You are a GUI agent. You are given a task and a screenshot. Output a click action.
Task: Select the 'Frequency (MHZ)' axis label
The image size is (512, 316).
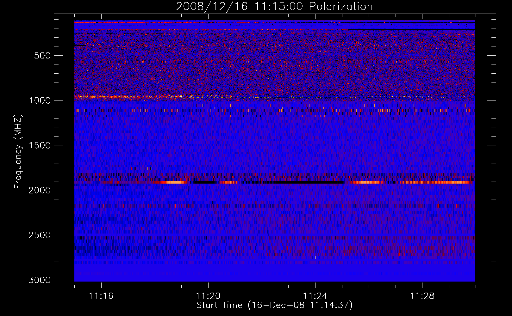click(18, 152)
